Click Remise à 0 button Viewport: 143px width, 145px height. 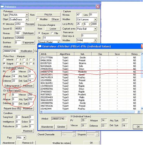point(28,143)
